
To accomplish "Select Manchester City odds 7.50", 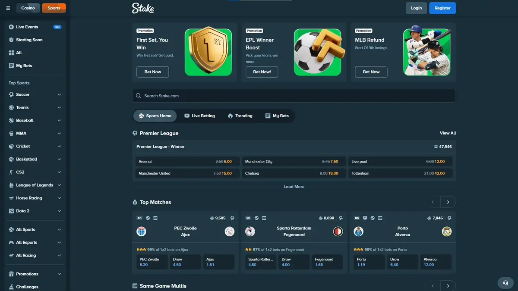I will pos(294,162).
